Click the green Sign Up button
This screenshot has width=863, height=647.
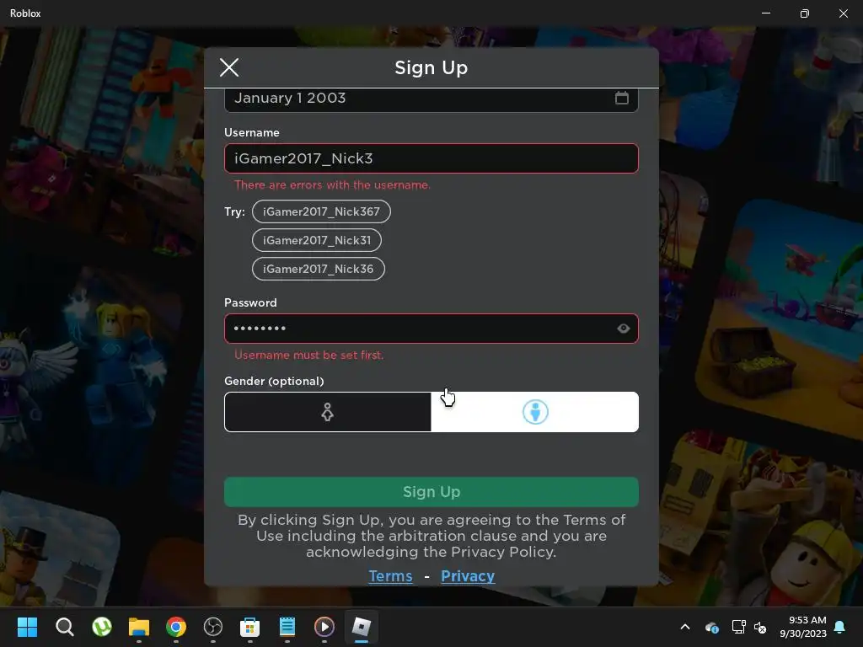point(431,492)
